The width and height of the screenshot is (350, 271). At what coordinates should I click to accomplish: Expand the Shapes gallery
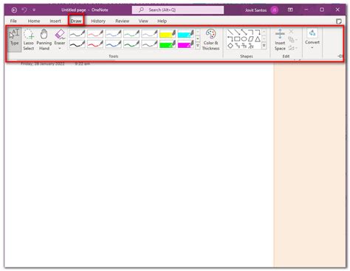(264, 46)
